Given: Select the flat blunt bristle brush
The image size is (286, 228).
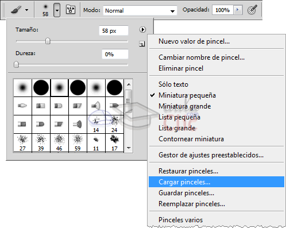Looking at the screenshot, I should click(x=22, y=124).
